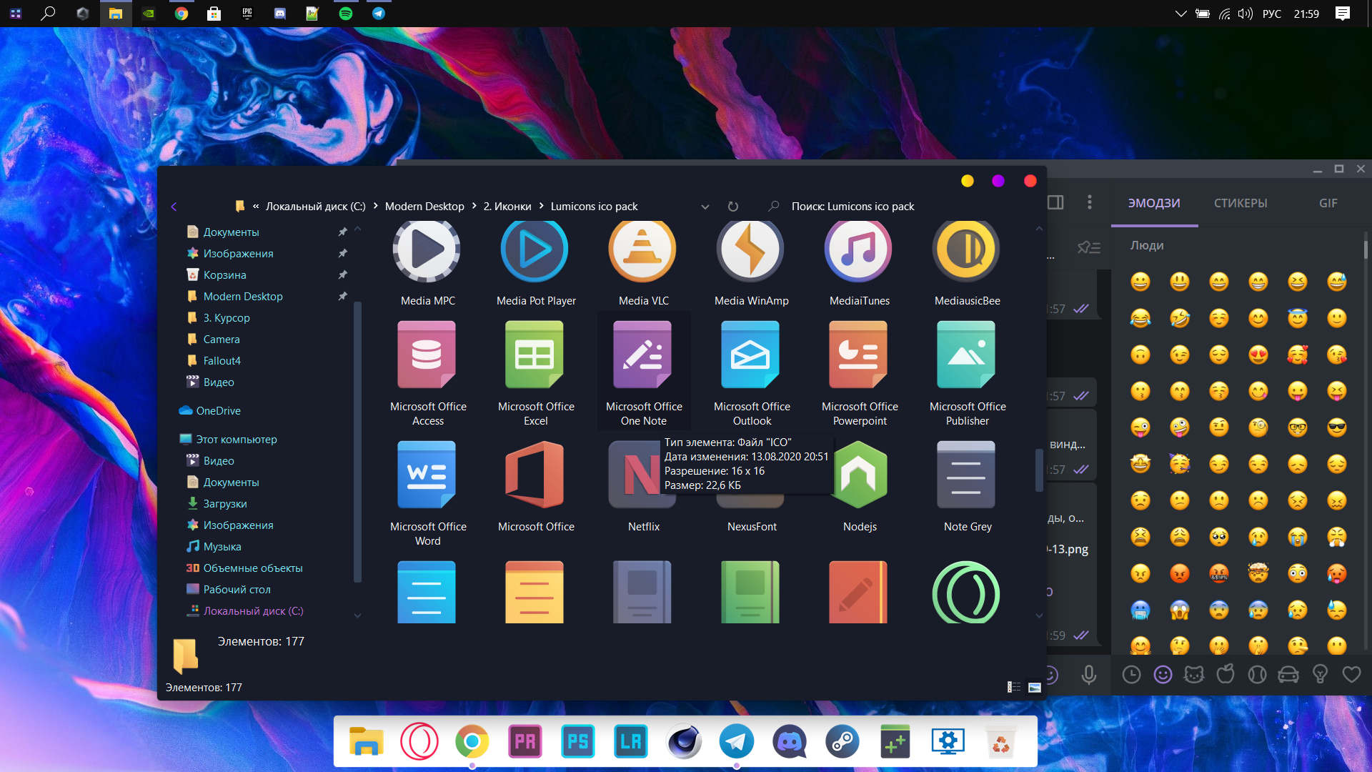1372x772 pixels.
Task: Jump to animals emoji category
Action: tap(1194, 674)
